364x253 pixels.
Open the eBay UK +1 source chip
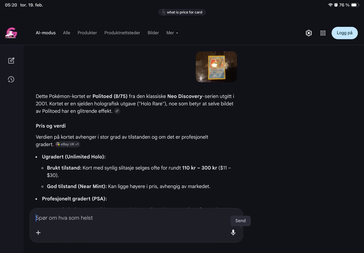(68, 144)
